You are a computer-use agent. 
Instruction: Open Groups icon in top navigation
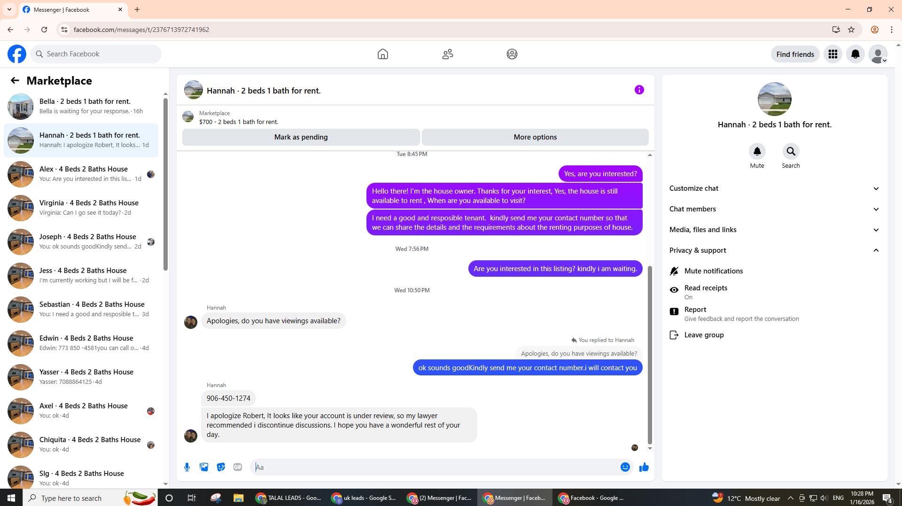coord(512,54)
